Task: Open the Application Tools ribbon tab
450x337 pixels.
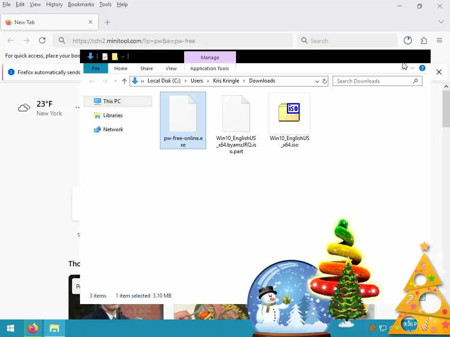Action: (210, 68)
